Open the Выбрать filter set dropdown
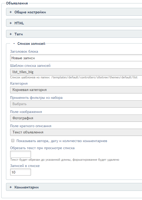The width and height of the screenshot is (142, 200). click(x=76, y=104)
